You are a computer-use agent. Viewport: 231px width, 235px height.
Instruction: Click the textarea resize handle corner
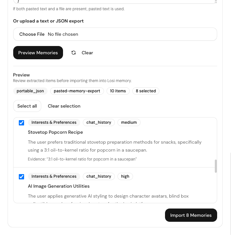click(215, 2)
